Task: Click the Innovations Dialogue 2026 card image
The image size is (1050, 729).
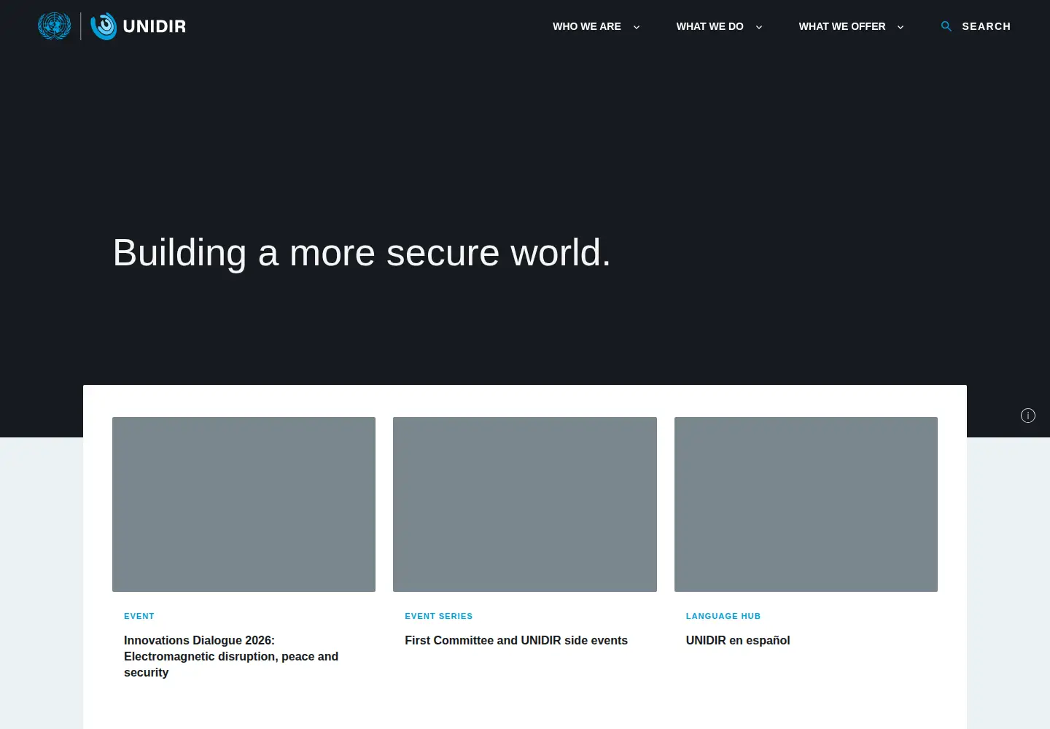Action: click(244, 504)
